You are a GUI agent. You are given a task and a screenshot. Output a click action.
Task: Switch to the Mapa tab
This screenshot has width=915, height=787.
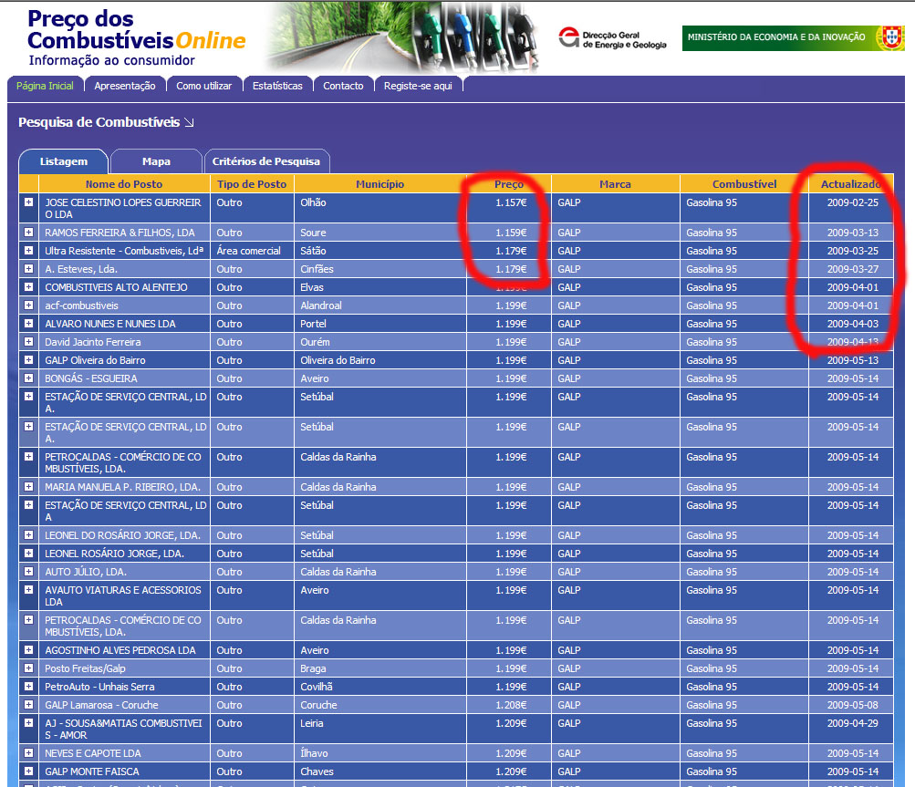point(156,161)
